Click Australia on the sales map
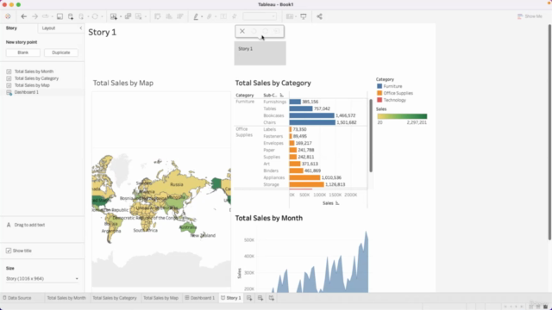 pyautogui.click(x=188, y=227)
